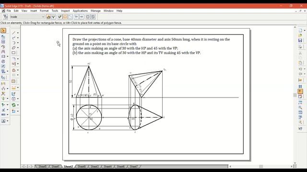Image resolution: width=307 pixels, height=172 pixels.
Task: Click the green rotate/update icon
Action: pyautogui.click(x=13, y=105)
